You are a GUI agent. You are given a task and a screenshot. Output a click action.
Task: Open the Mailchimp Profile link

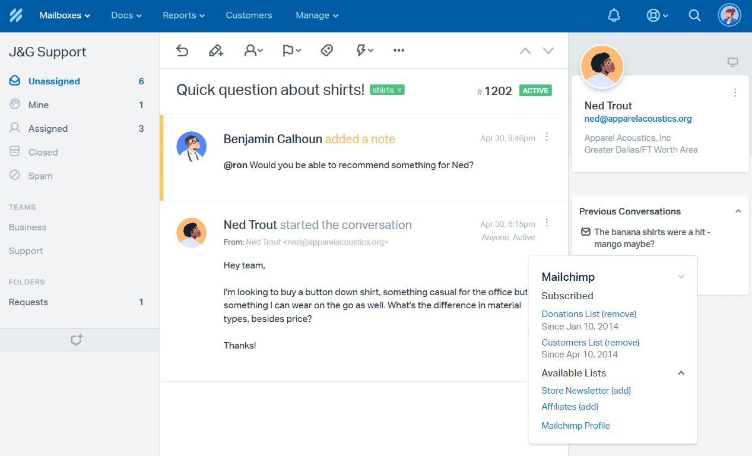575,426
